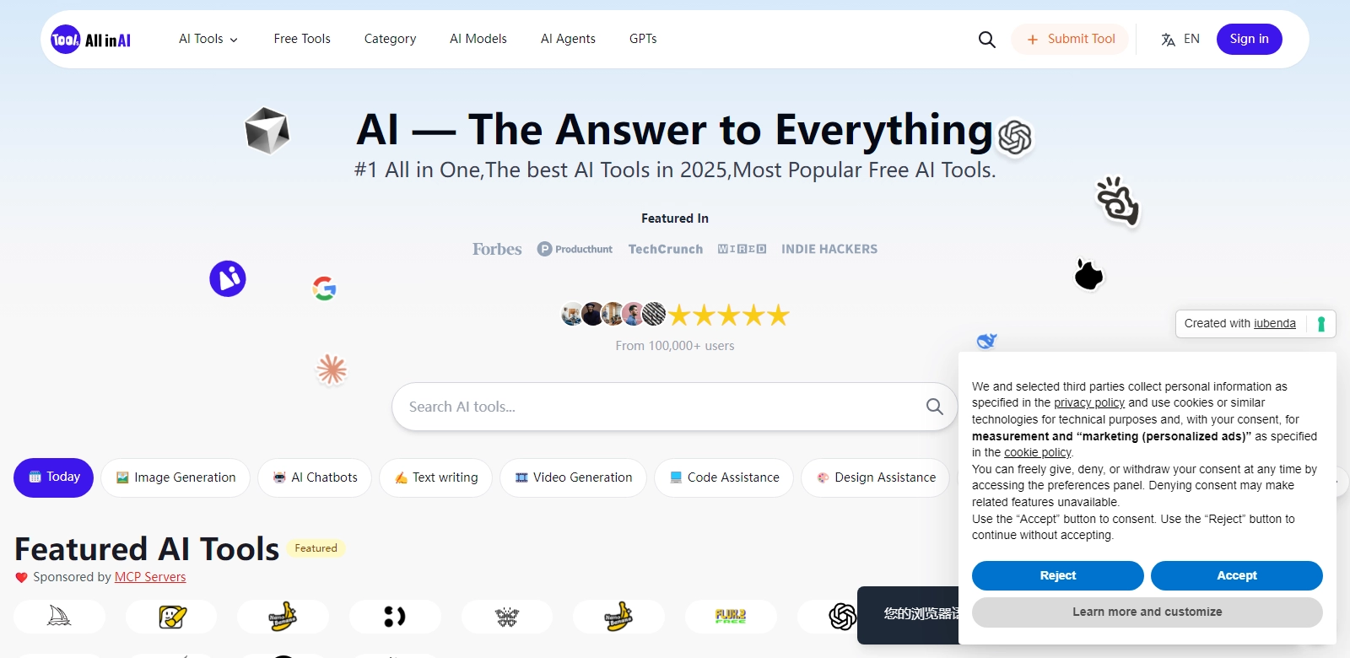
Task: Click the red heart Sponsored icon
Action: (x=21, y=578)
